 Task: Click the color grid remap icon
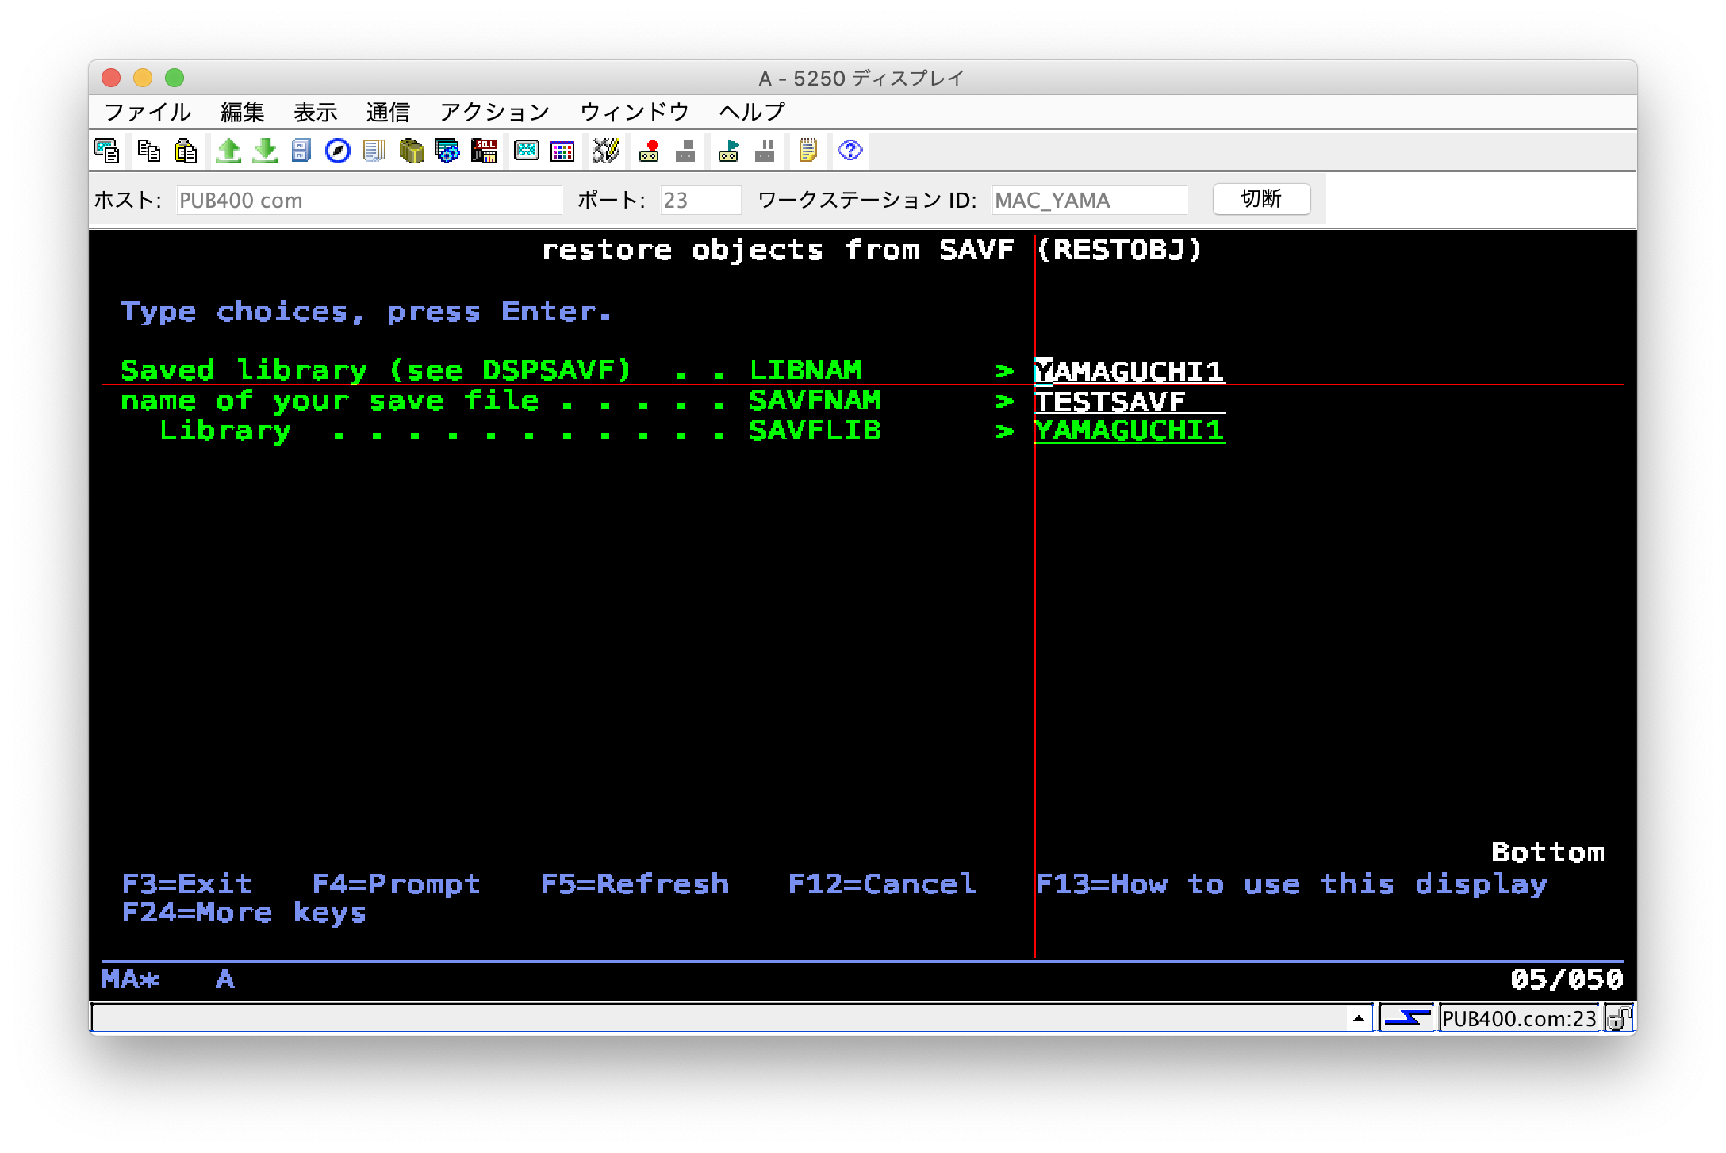point(562,151)
